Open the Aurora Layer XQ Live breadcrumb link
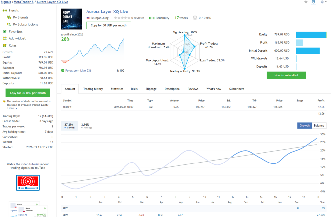Image resolution: width=331 pixels, height=217 pixels. pyautogui.click(x=52, y=2)
